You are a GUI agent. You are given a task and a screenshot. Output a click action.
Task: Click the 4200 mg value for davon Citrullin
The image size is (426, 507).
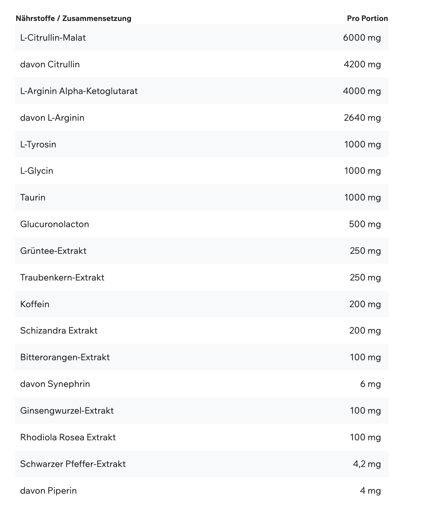[x=362, y=64]
